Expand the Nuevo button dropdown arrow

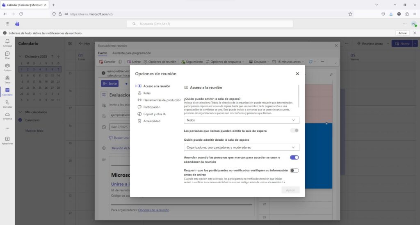415,43
